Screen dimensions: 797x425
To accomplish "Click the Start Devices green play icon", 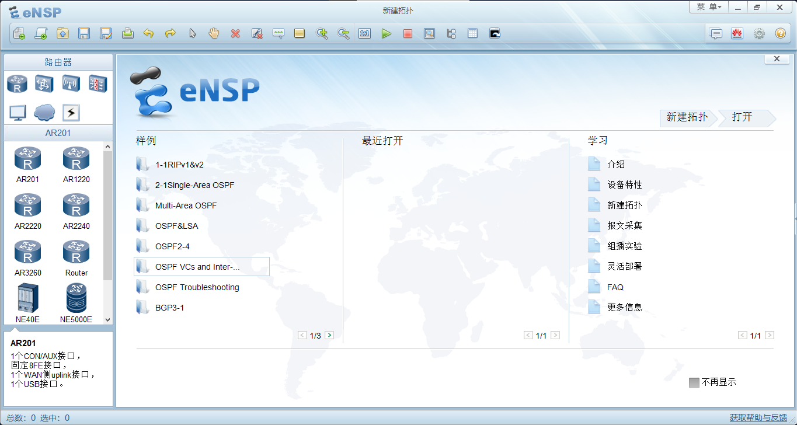I will 386,34.
